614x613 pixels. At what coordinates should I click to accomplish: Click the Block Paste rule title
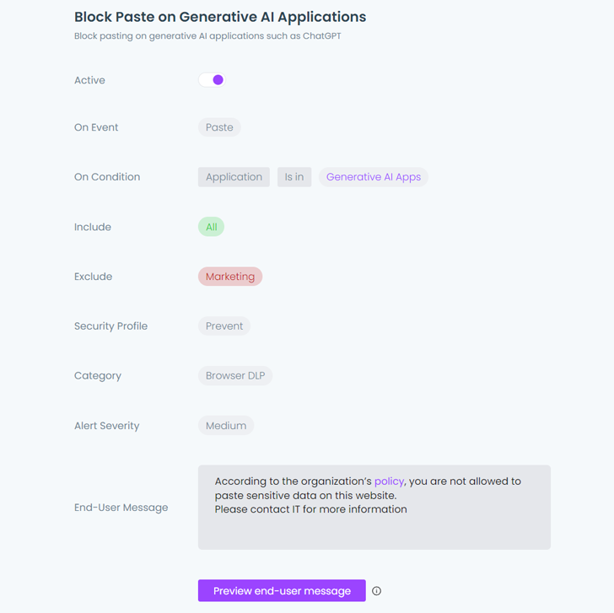[x=220, y=17]
